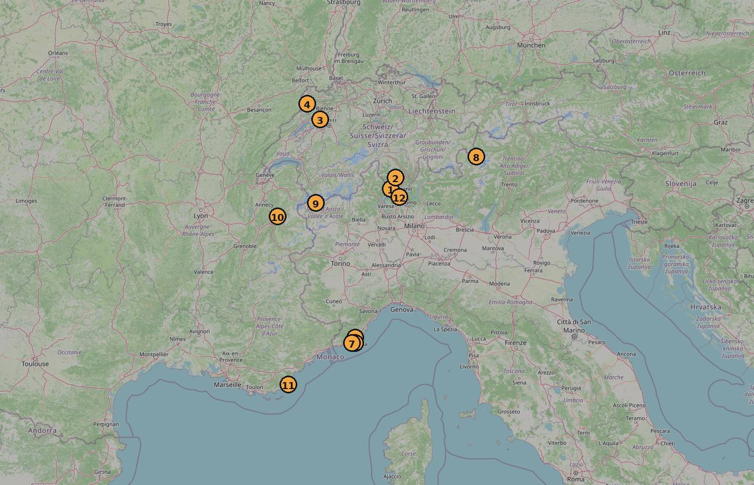Click the Slovenija country label
754x485 pixels.
point(681,184)
